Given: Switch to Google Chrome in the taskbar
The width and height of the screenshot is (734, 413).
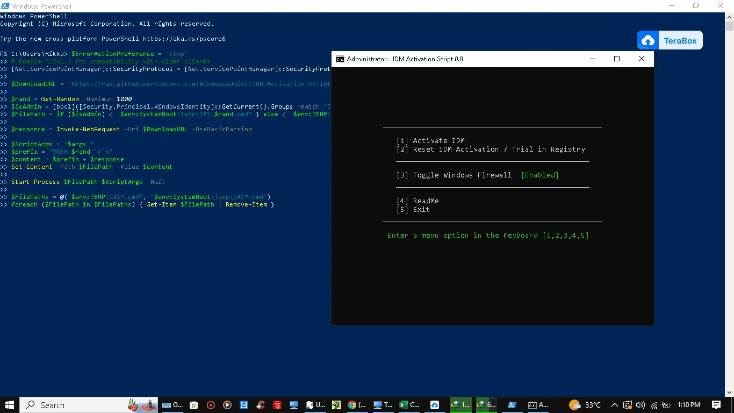Looking at the screenshot, I should tap(357, 405).
